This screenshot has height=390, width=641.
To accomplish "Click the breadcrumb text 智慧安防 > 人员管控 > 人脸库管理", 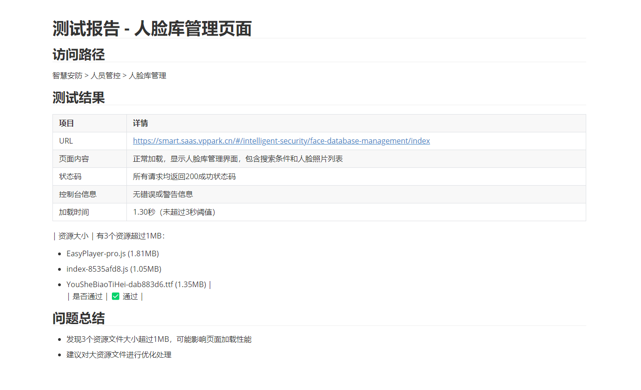I will (109, 75).
